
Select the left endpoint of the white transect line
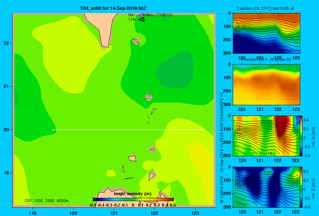[x=53, y=130]
